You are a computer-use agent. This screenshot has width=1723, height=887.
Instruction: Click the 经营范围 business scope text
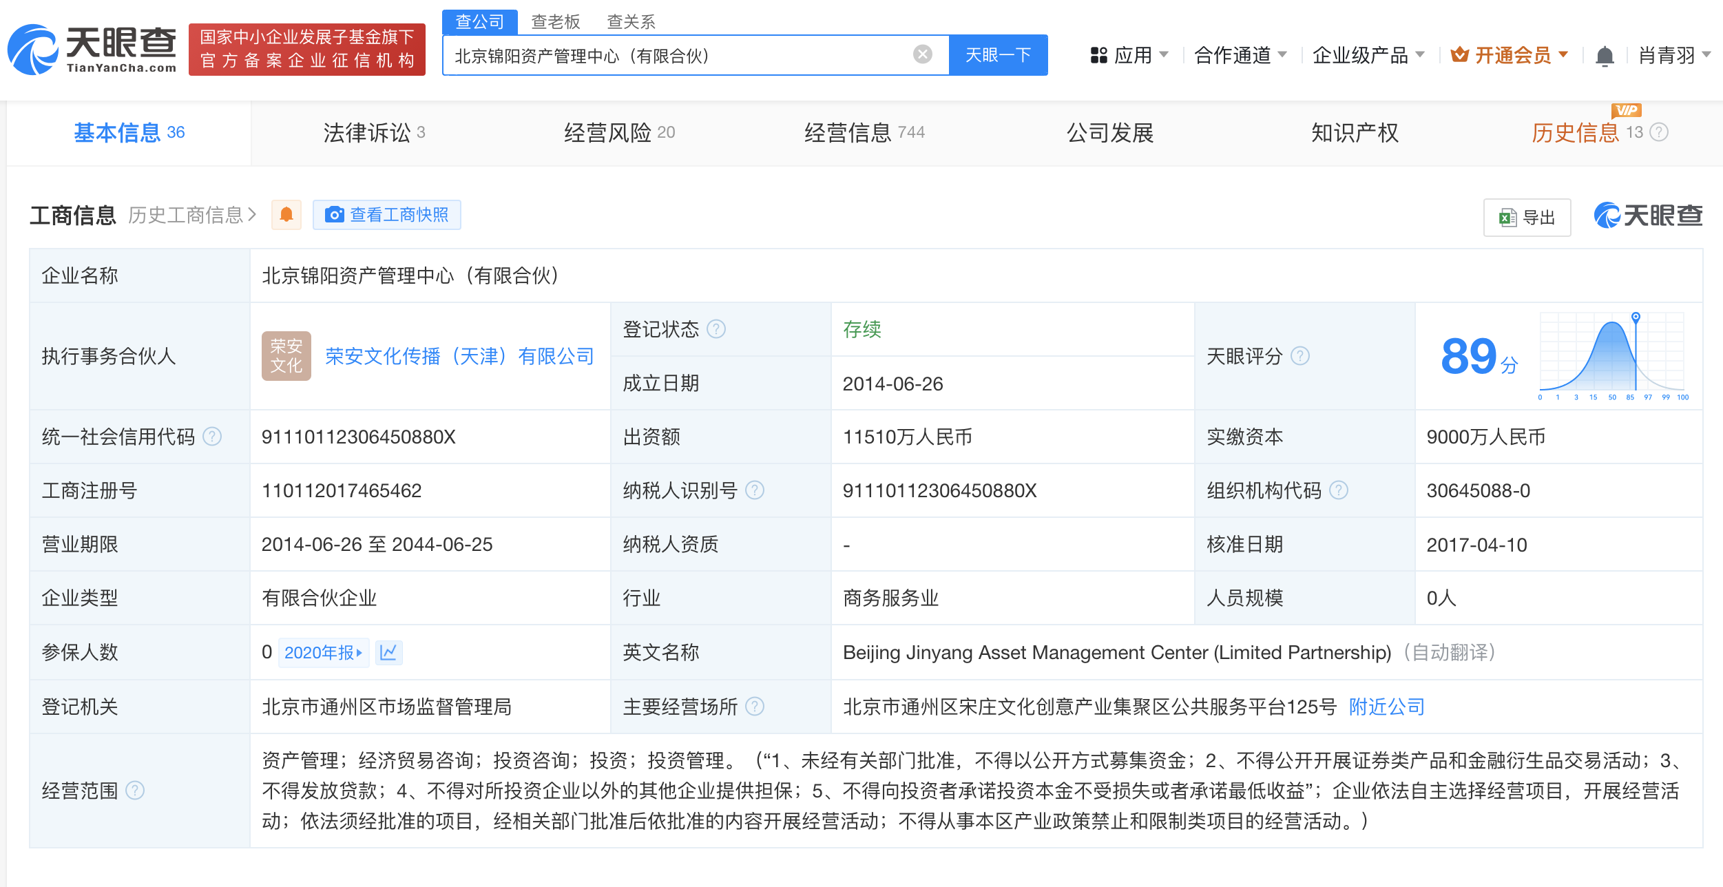pyautogui.click(x=972, y=791)
